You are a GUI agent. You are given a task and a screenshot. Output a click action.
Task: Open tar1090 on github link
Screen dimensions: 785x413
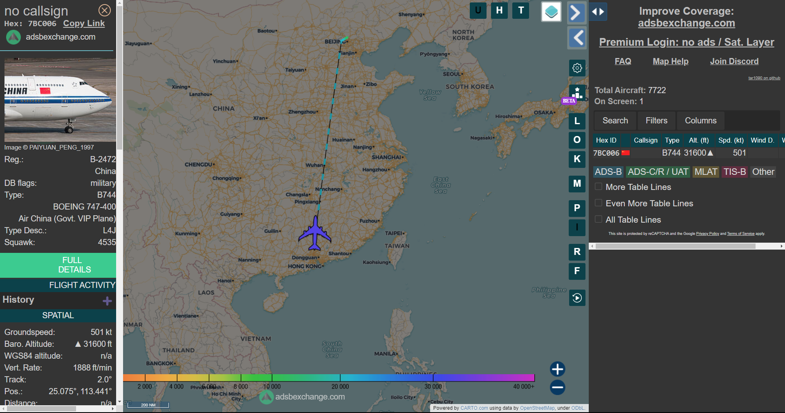[x=764, y=78]
